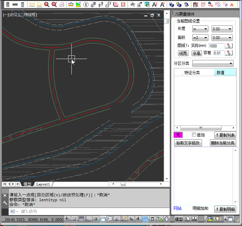The height and width of the screenshot is (226, 242).
Task: Select the 模型 tab
Action: coord(27,184)
